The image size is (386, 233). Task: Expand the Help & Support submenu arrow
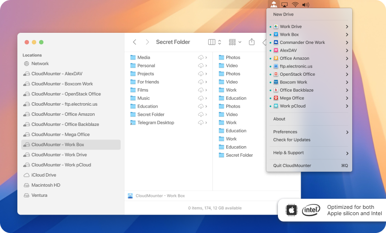point(347,153)
